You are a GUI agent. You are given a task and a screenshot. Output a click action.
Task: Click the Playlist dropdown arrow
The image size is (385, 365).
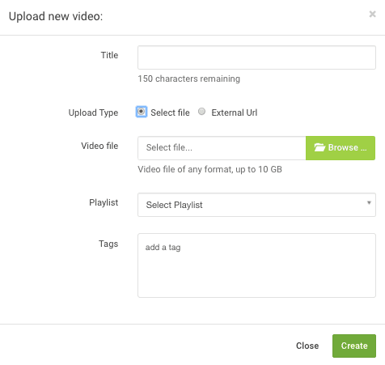click(369, 202)
